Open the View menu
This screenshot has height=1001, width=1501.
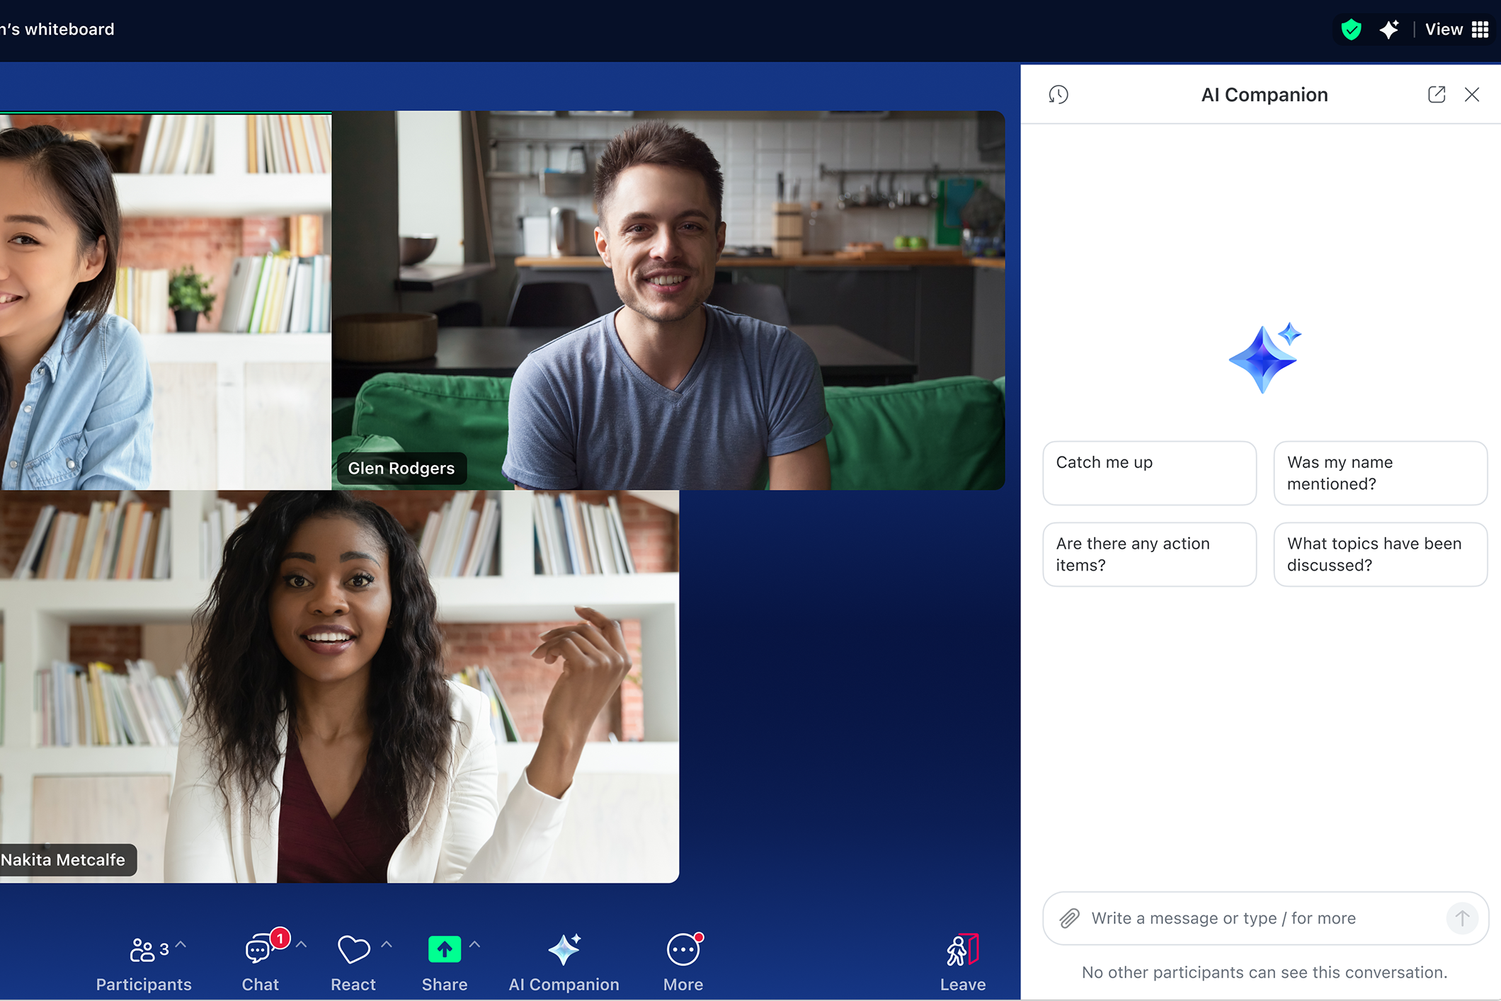click(1444, 29)
